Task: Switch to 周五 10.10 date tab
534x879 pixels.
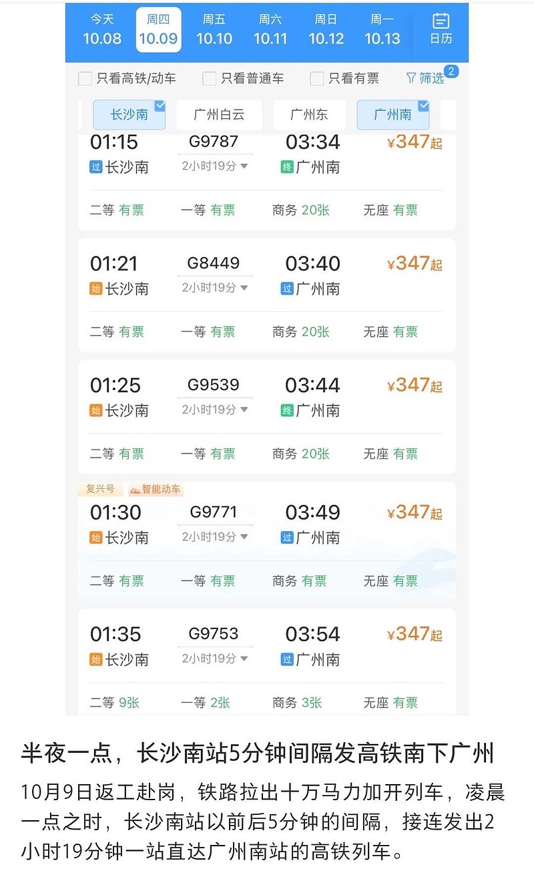Action: tap(214, 29)
